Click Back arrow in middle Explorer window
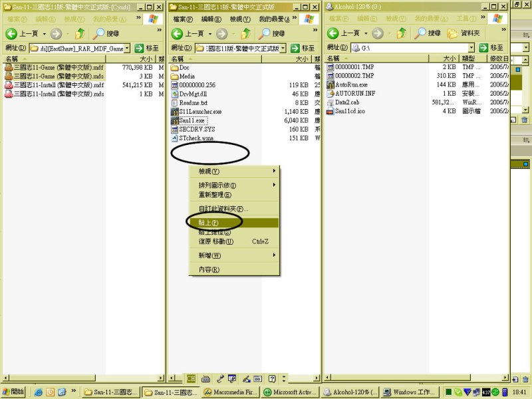This screenshot has width=532, height=399. click(x=177, y=33)
